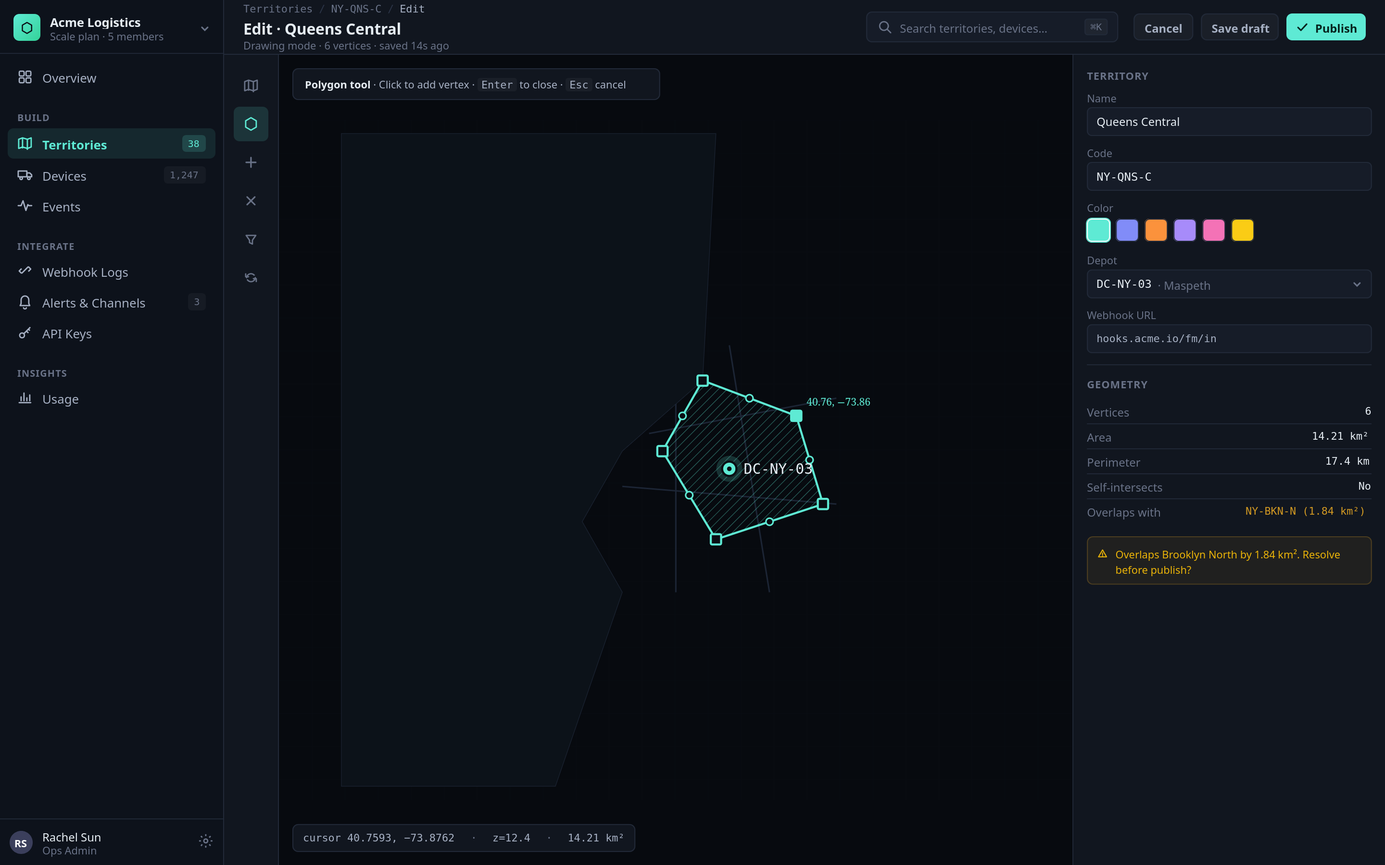Viewport: 1385px width, 865px height.
Task: Select the teal color swatch
Action: pos(1098,230)
